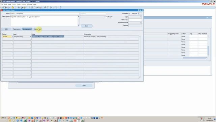Click the Delete record toolbar icon
The image size is (216, 122).
pyautogui.click(x=40, y=7)
